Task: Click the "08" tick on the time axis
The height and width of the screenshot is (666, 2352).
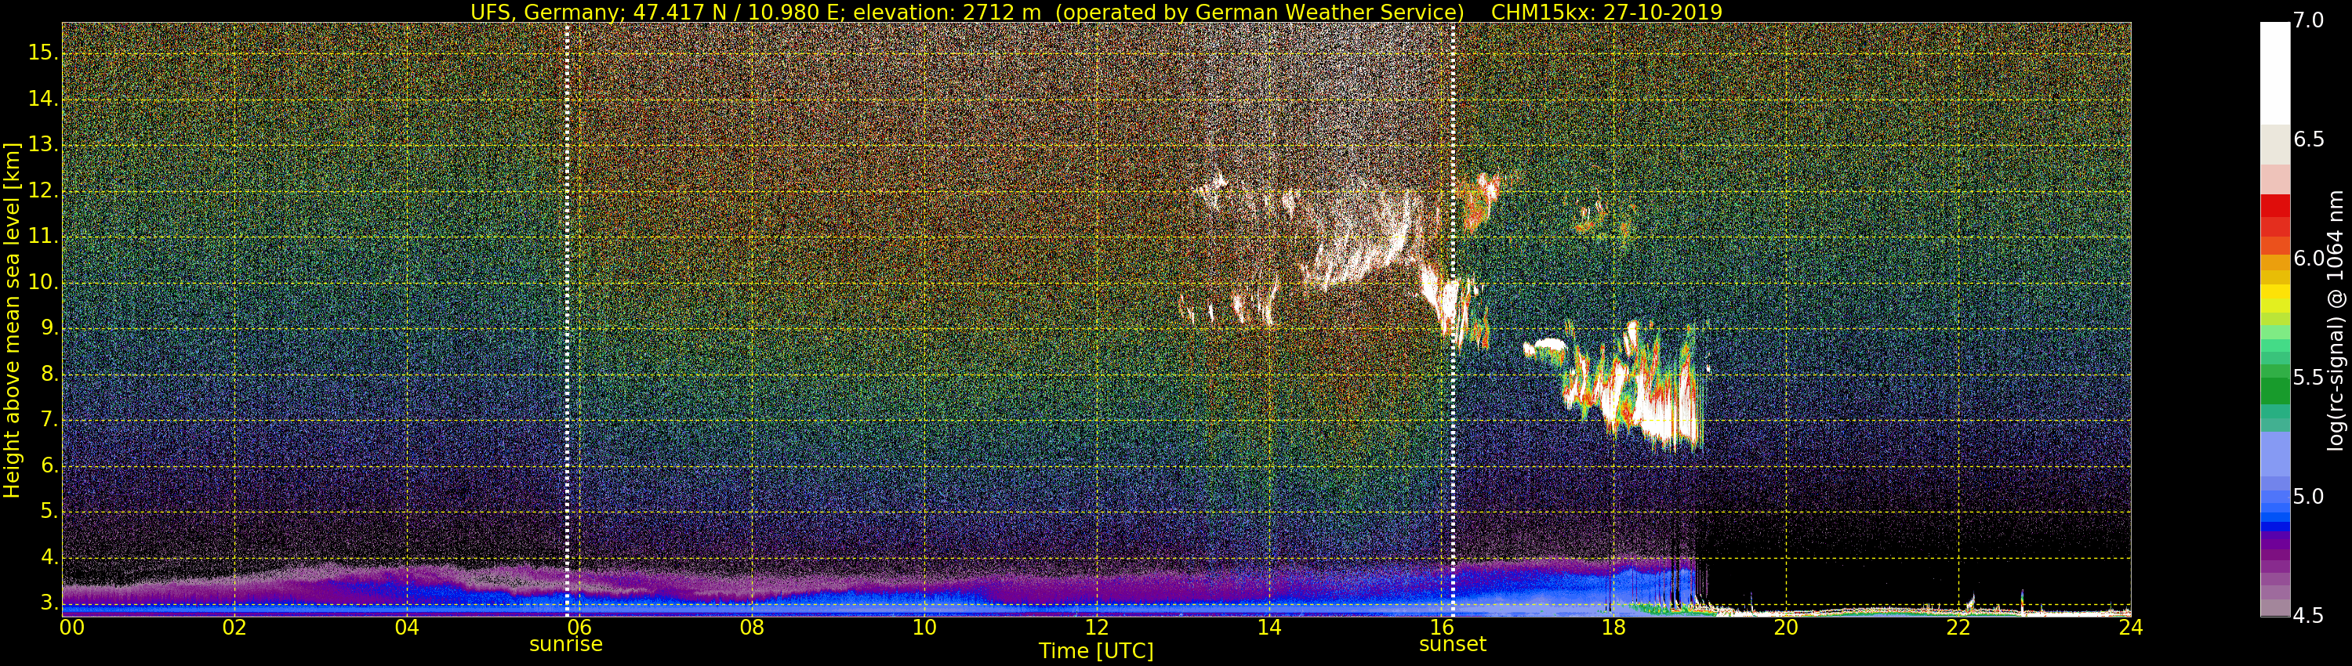Action: coord(751,627)
